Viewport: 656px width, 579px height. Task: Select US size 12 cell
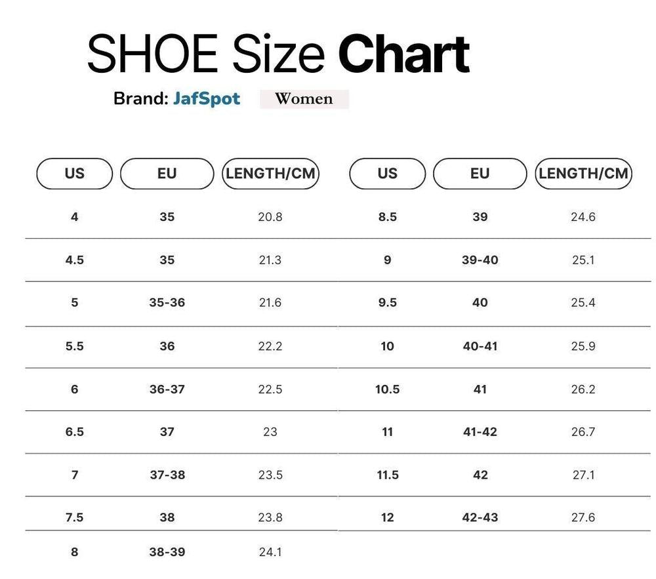pyautogui.click(x=387, y=517)
